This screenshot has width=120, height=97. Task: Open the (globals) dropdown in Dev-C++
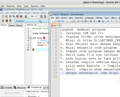click(x=32, y=21)
